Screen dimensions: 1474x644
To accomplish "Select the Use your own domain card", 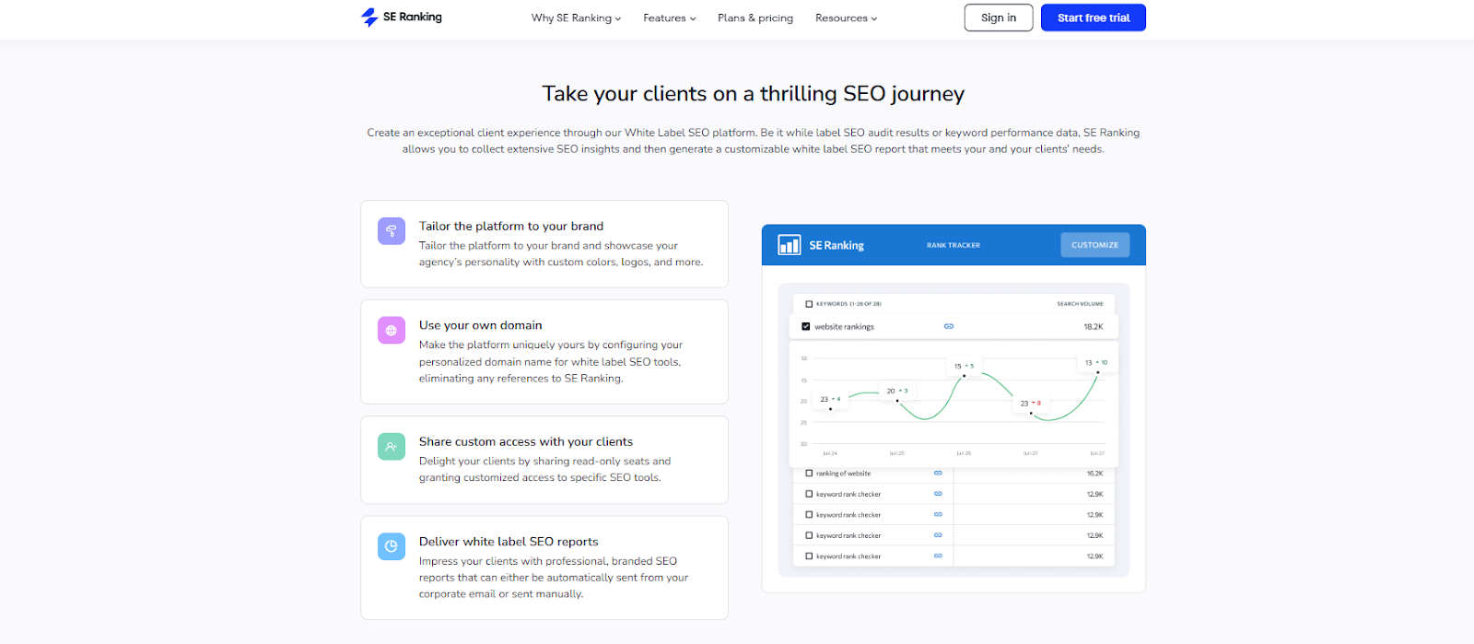I will point(544,352).
